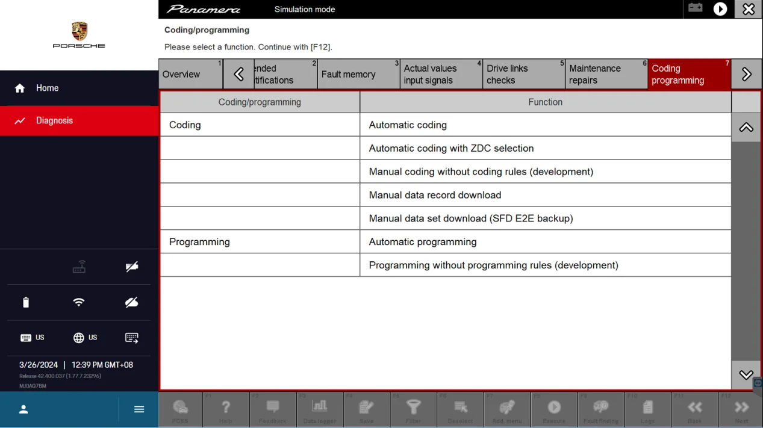This screenshot has height=428, width=763.
Task: Click the cloud offline status icon
Action: pos(131,302)
